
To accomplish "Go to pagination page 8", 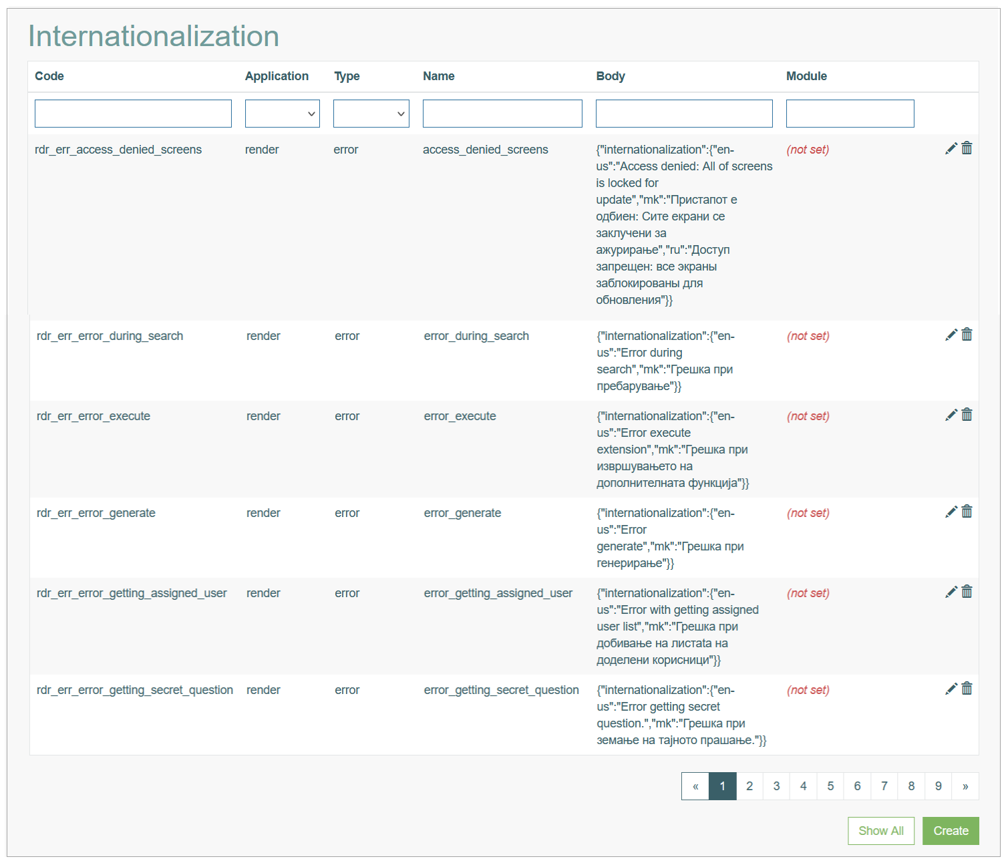I will (x=911, y=786).
